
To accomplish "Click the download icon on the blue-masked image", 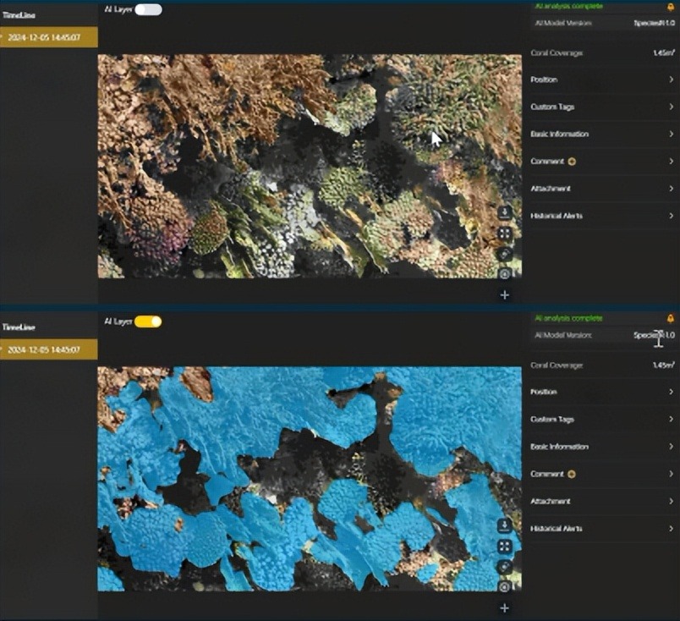I will [x=505, y=525].
